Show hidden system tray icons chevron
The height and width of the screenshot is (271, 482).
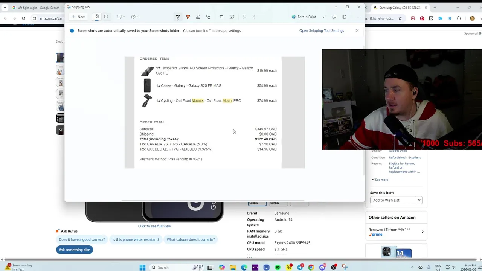[x=412, y=268]
